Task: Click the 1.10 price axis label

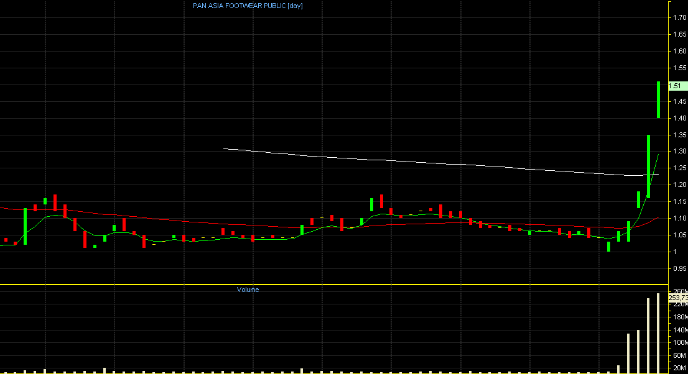Action: (x=680, y=218)
